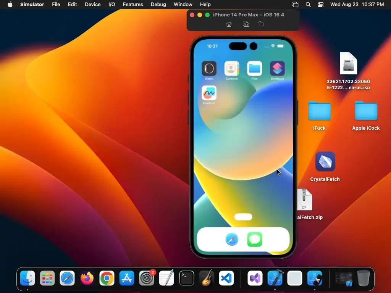Select the .iso disk image file on desktop
This screenshot has width=391, height=293.
pos(348,63)
